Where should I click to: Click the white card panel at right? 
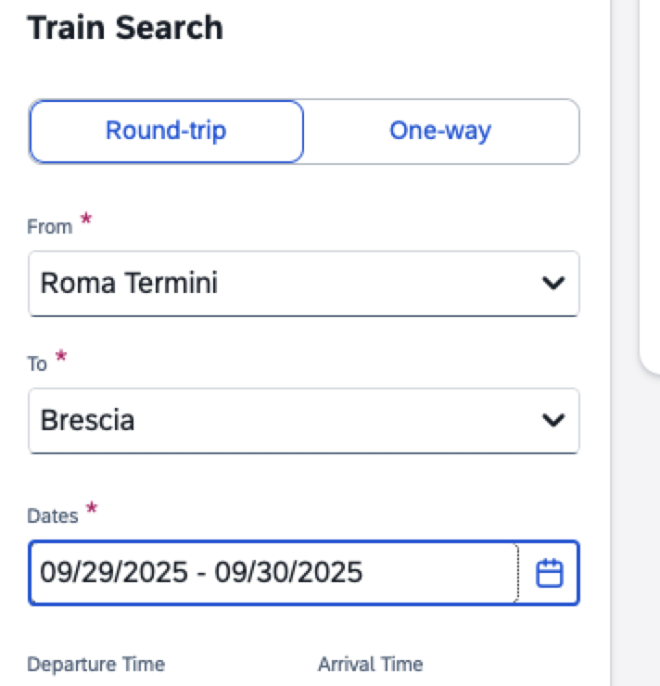[x=651, y=185]
